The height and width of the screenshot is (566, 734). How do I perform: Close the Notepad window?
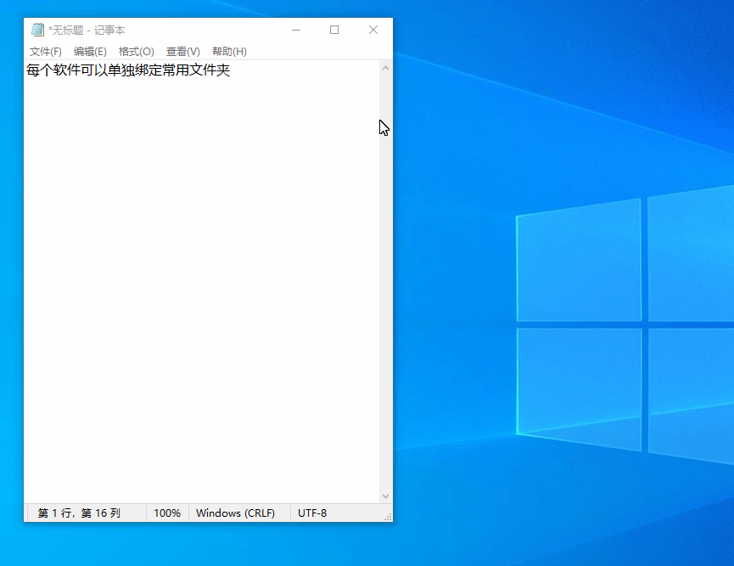[x=373, y=30]
